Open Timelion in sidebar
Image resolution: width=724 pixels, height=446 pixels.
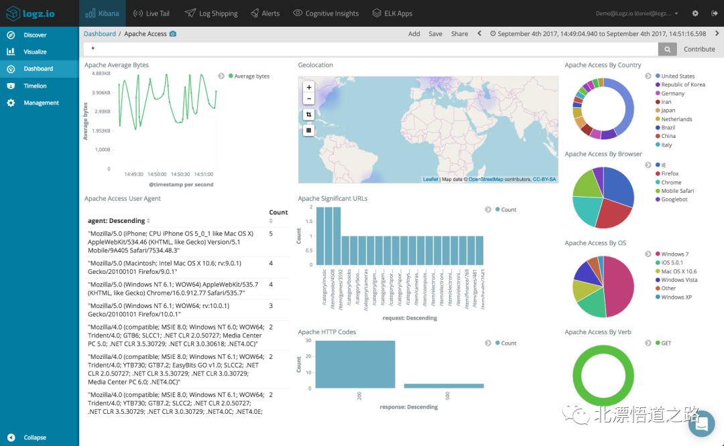pos(40,86)
